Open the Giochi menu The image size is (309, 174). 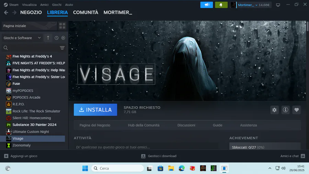coord(57,5)
